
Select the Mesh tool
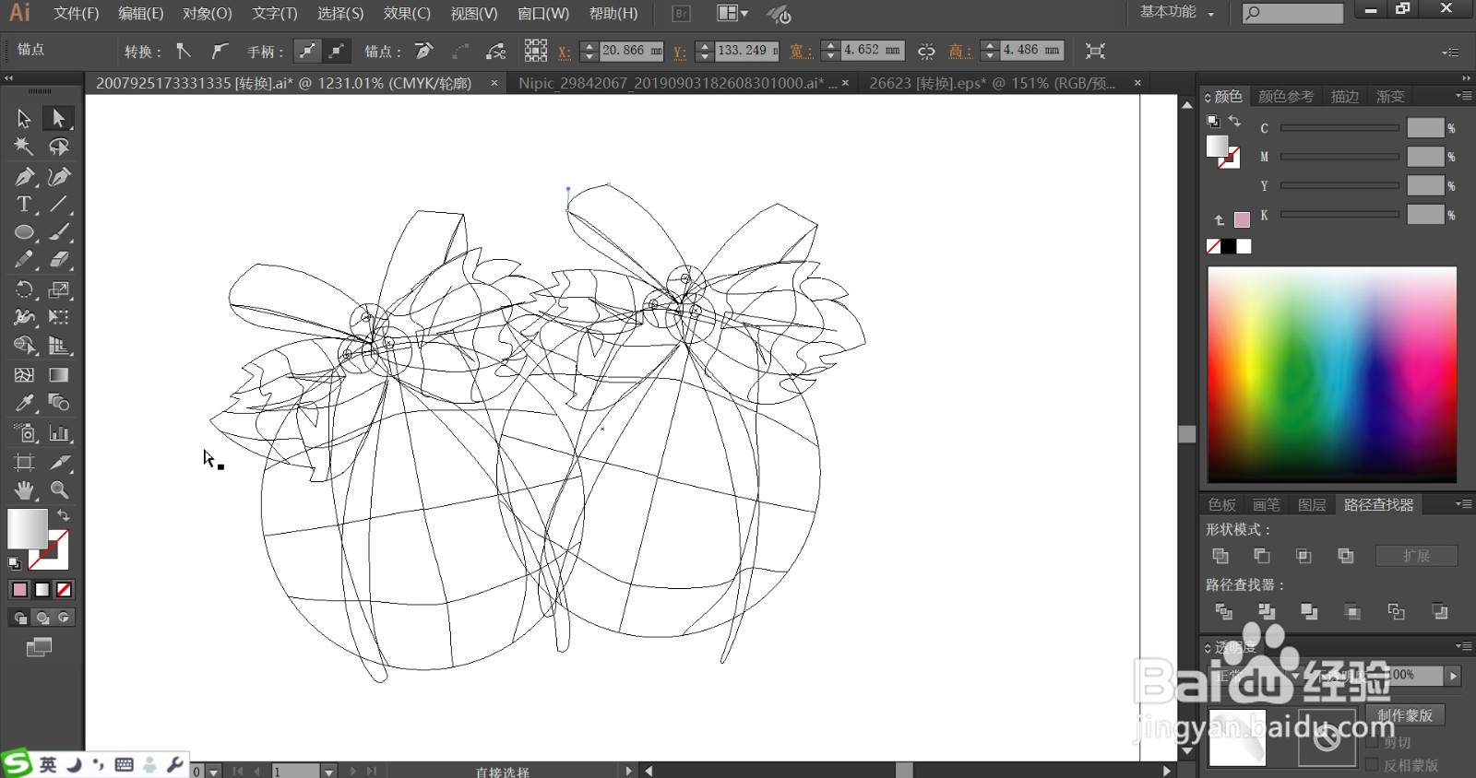click(x=24, y=375)
